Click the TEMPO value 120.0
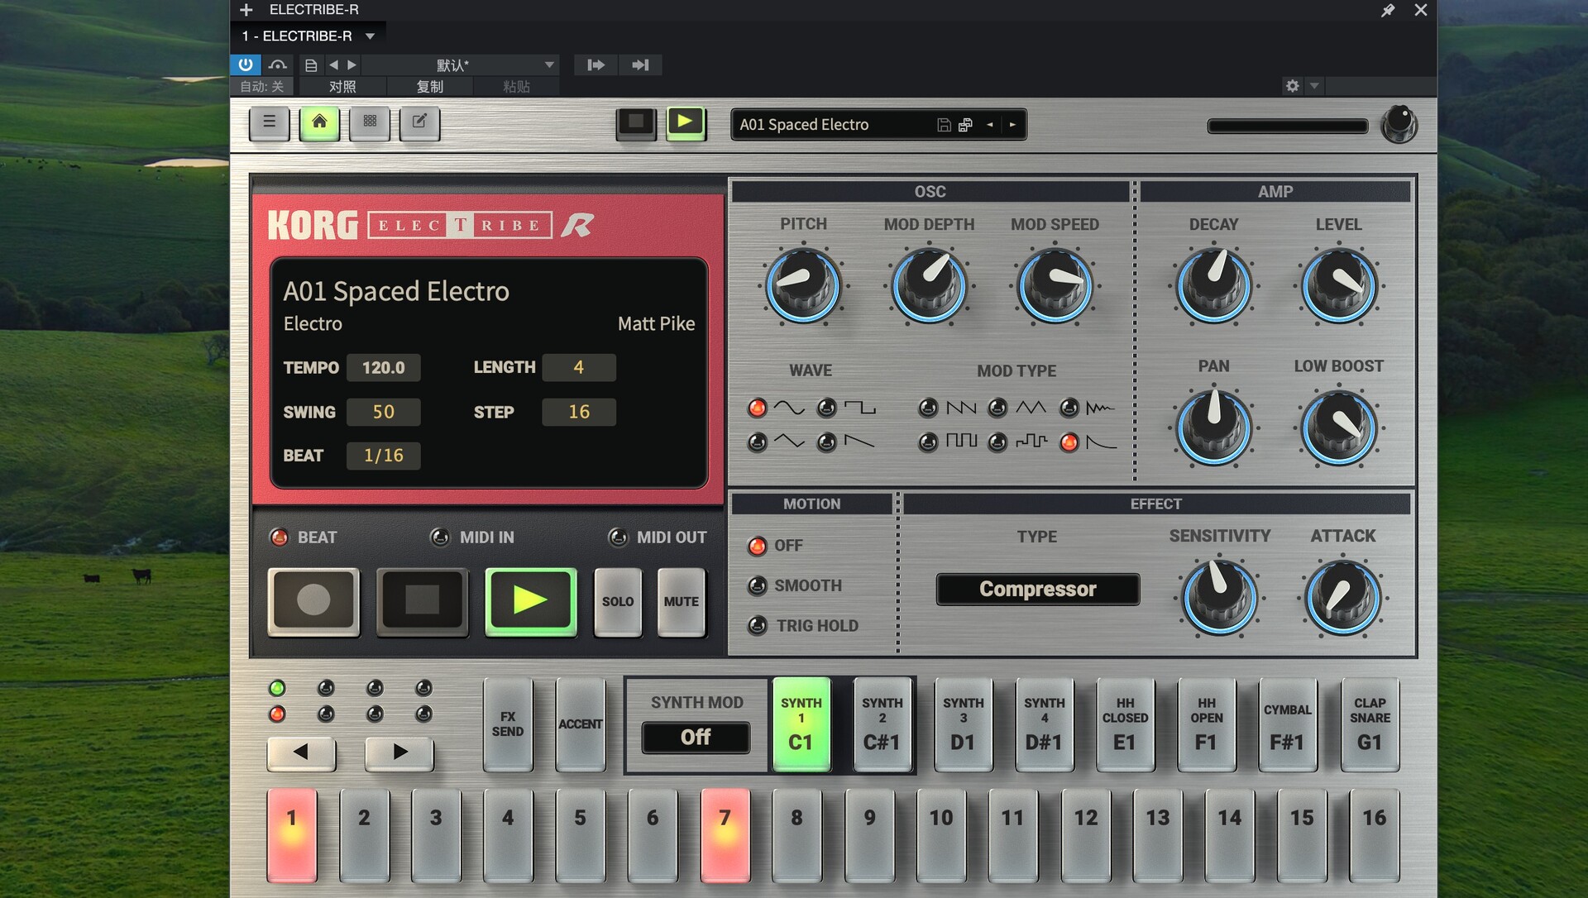Image resolution: width=1588 pixels, height=898 pixels. pos(384,367)
